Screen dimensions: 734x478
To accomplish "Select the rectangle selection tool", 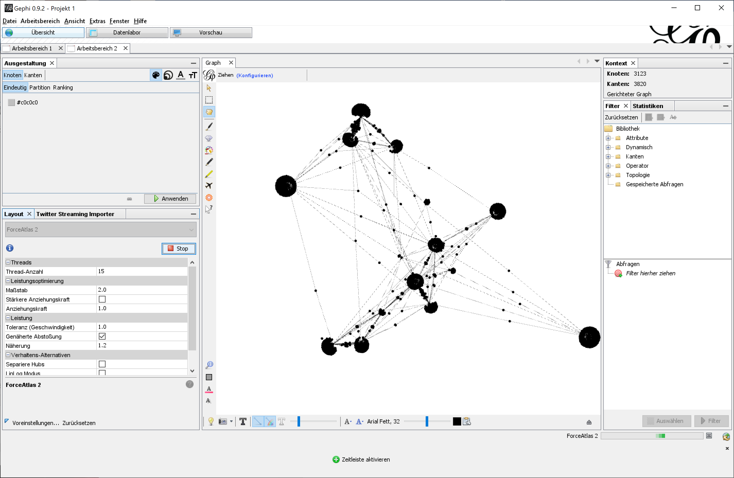I will tap(209, 100).
